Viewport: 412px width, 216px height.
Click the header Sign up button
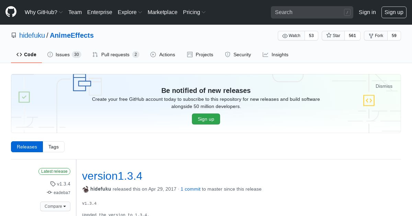click(394, 12)
